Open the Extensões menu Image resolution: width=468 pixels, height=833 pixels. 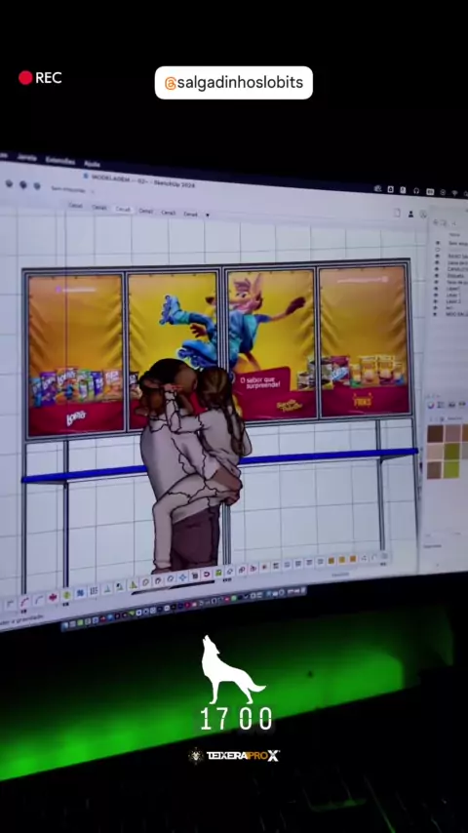tap(59, 160)
